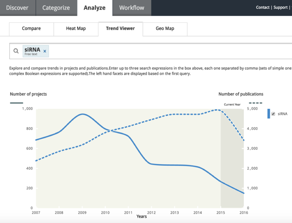Select the Trend Viewer sub-tab
The width and height of the screenshot is (292, 223).
(x=121, y=29)
